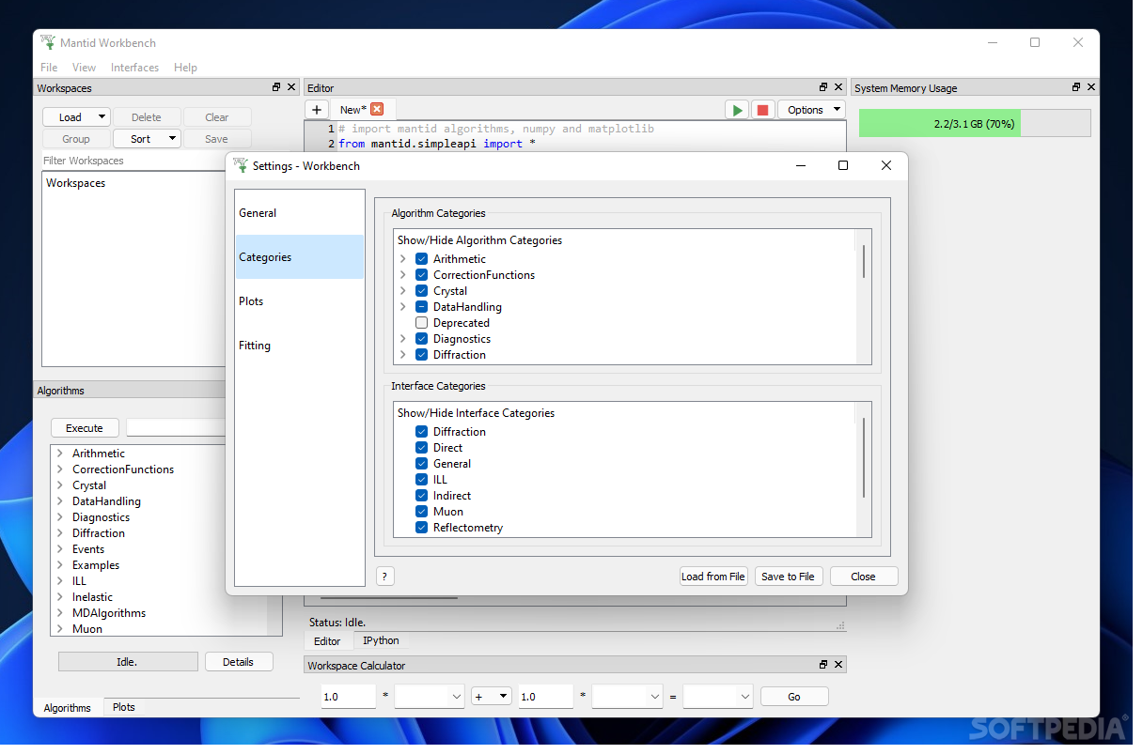Image resolution: width=1143 pixels, height=754 pixels.
Task: Toggle the partially checked DataHandling checkbox
Action: 421,307
